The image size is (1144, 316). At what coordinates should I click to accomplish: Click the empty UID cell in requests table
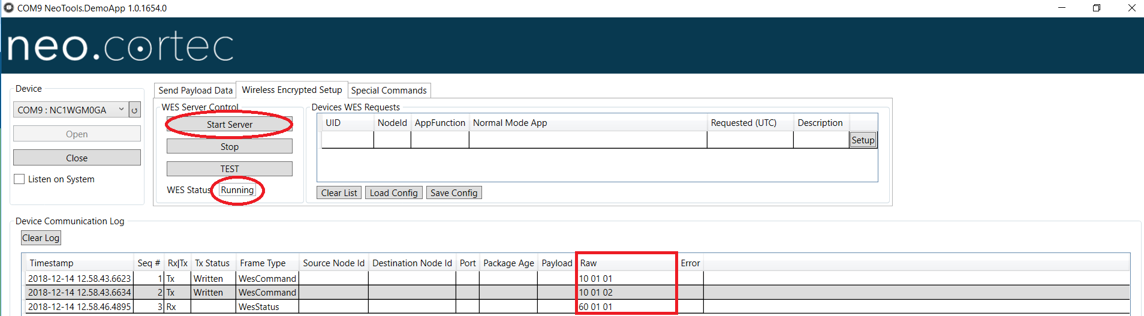tap(348, 139)
